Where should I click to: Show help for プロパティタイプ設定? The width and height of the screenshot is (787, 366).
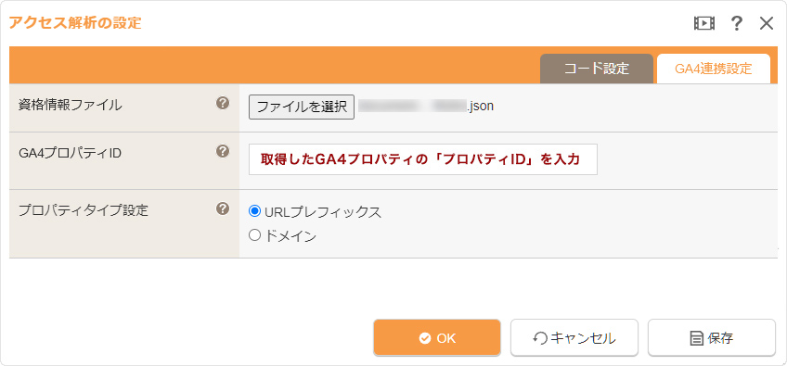pyautogui.click(x=223, y=208)
